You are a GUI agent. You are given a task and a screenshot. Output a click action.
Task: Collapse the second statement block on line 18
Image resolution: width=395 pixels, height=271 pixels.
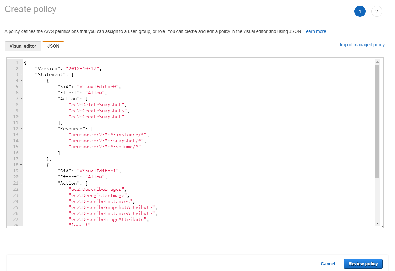tap(21, 165)
